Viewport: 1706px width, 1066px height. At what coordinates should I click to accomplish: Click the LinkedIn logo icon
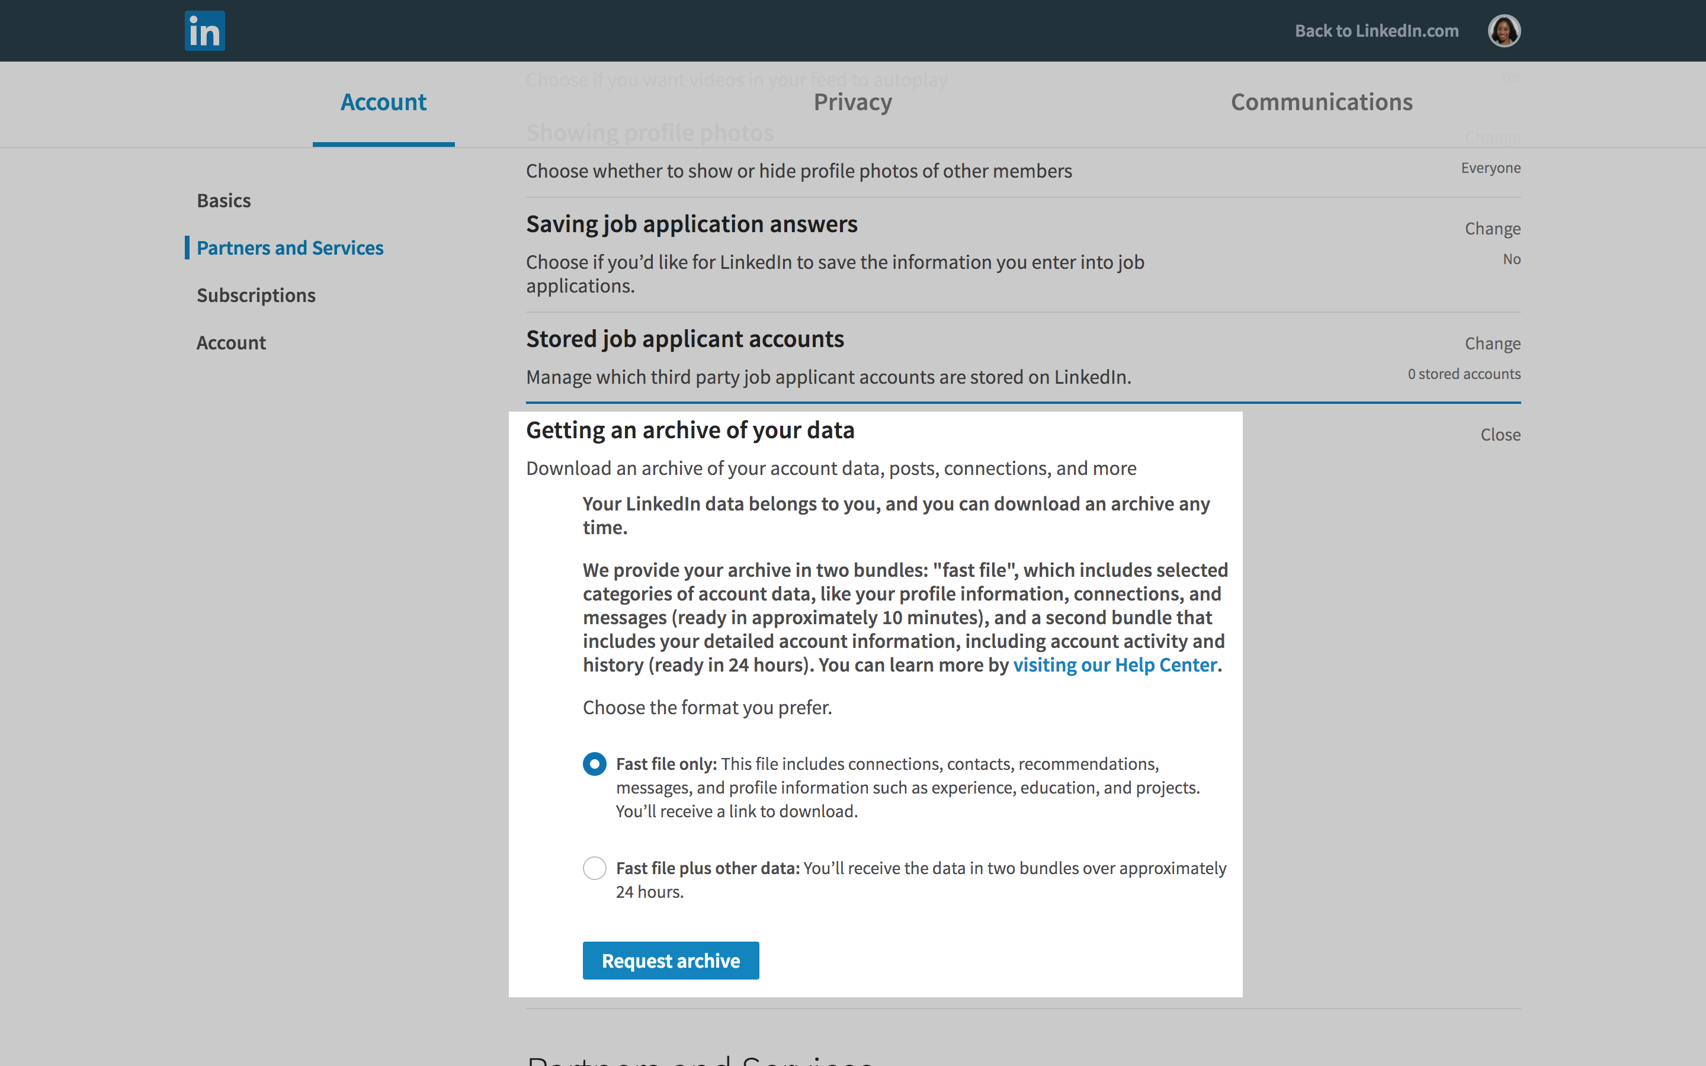[204, 31]
